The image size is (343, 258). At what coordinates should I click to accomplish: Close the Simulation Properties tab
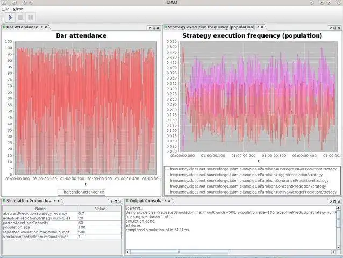[59, 201]
